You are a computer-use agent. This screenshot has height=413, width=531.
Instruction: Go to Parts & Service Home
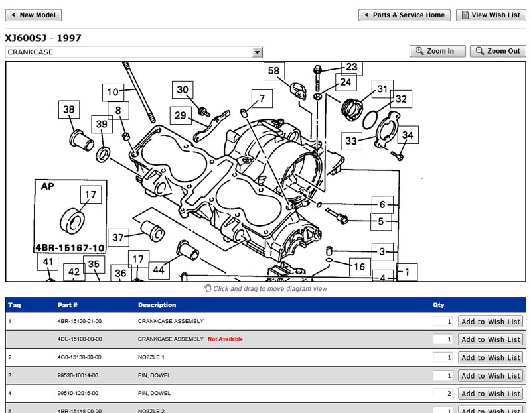click(404, 15)
